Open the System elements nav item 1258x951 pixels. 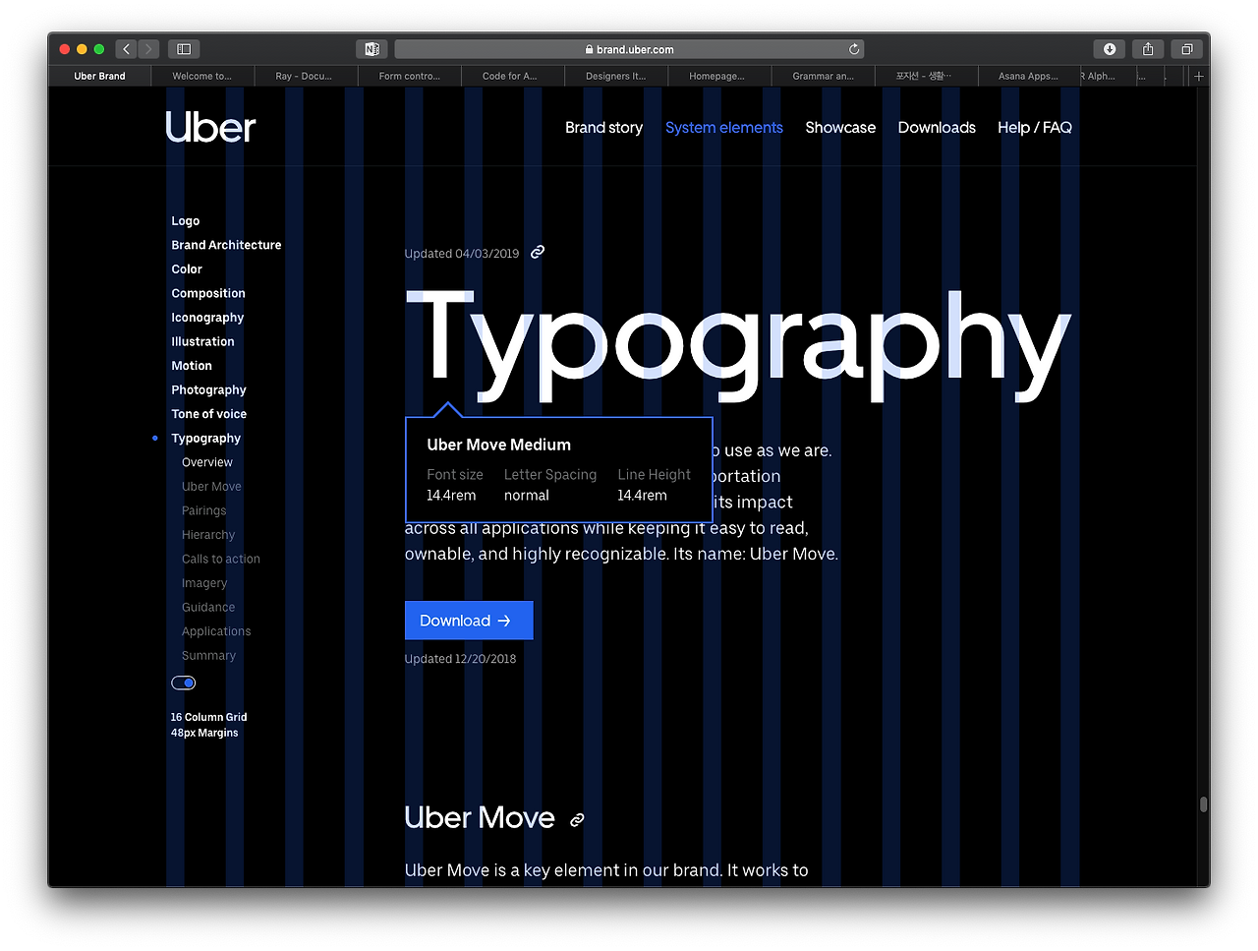pos(724,128)
